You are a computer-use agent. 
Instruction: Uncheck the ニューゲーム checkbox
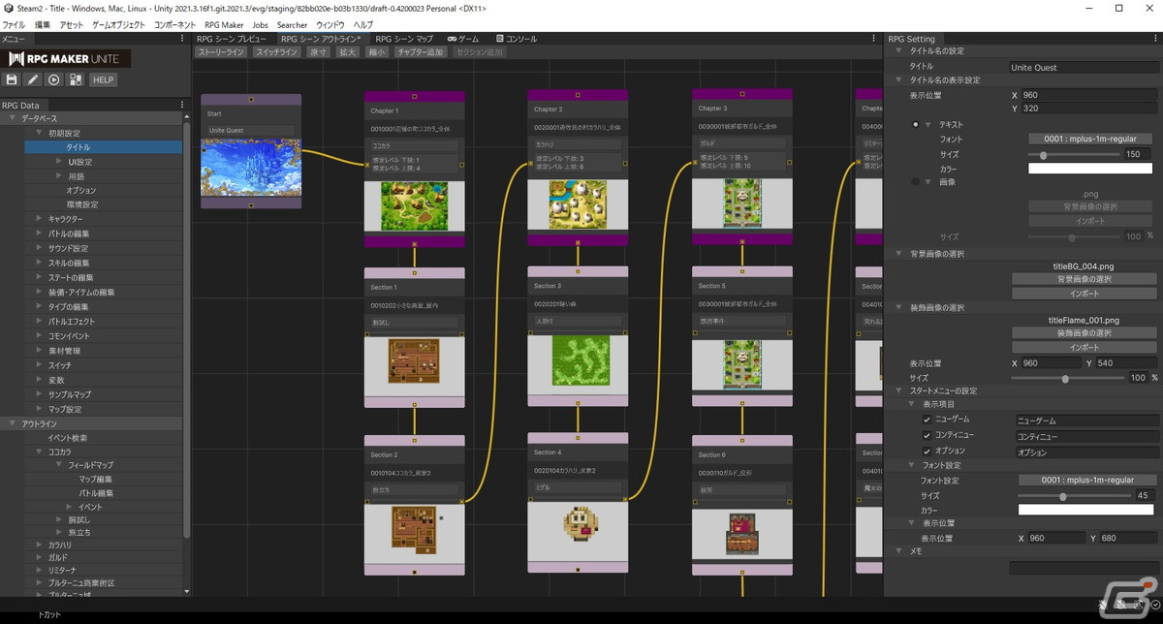[927, 420]
